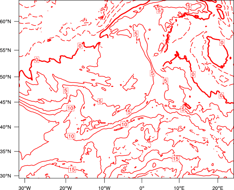This screenshot has width=234, height=190.
Task: Click the 40°N latitude axis label
Action: coord(6,127)
